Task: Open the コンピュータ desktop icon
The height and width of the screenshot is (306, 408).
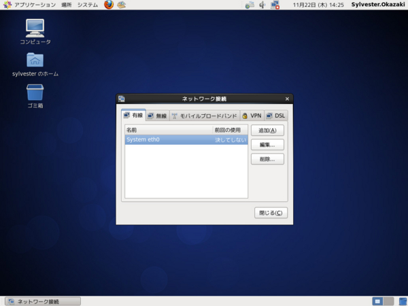Action: 35,32
